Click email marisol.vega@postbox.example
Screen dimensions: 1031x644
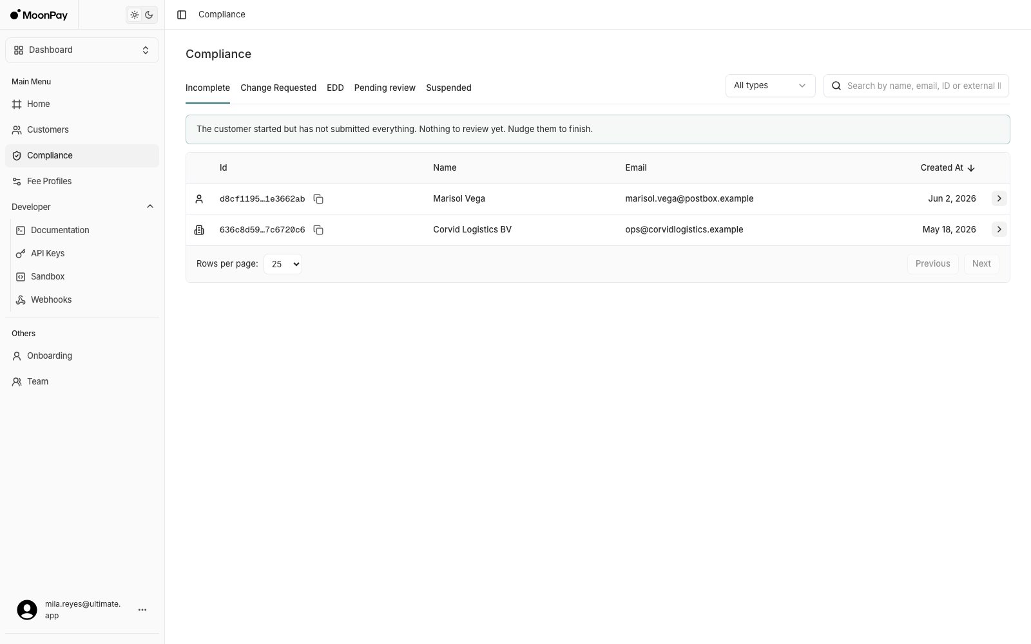click(689, 198)
